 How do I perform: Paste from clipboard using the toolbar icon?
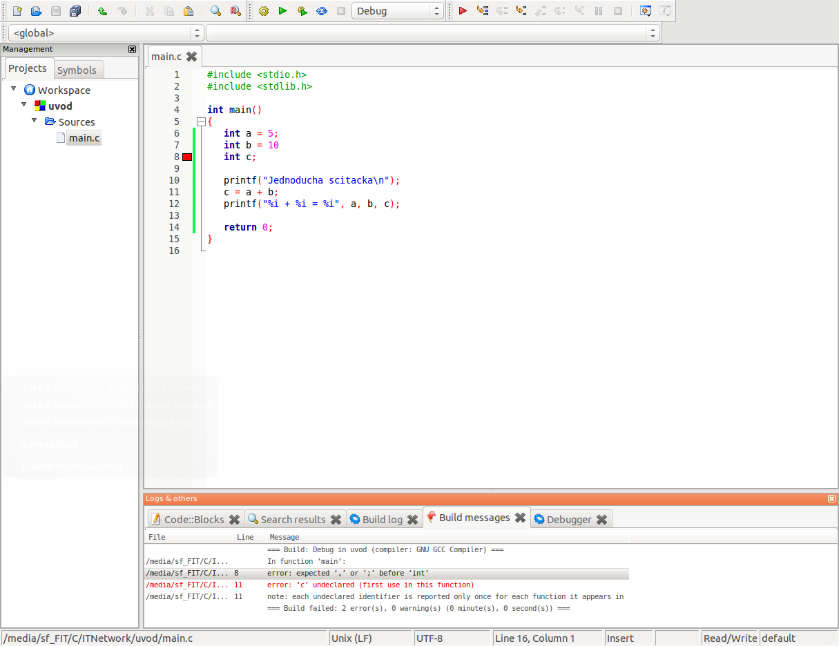click(188, 10)
